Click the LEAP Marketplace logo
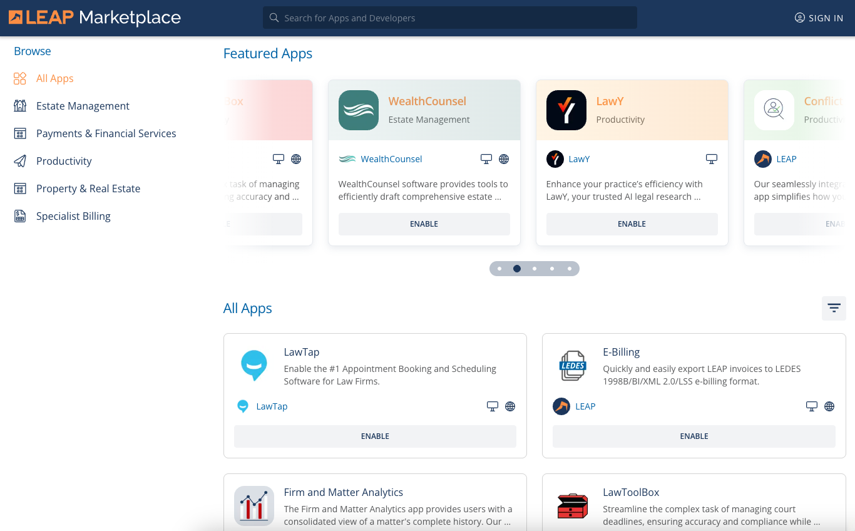This screenshot has width=855, height=531. pos(94,18)
